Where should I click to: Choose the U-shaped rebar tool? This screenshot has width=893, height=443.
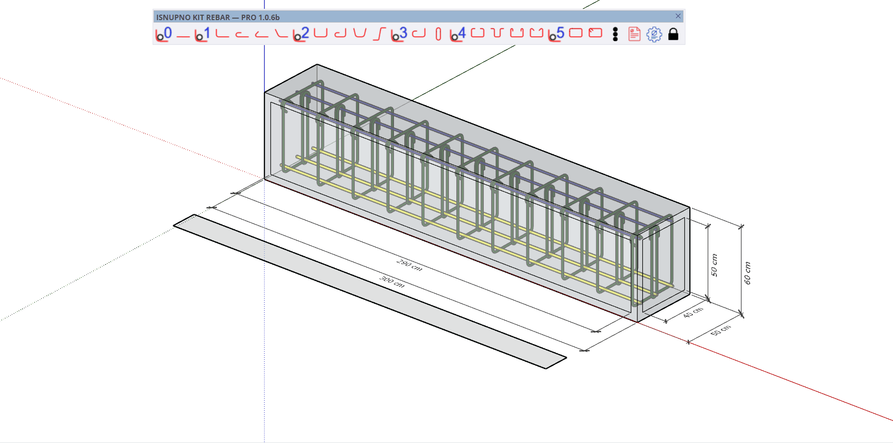coord(320,33)
